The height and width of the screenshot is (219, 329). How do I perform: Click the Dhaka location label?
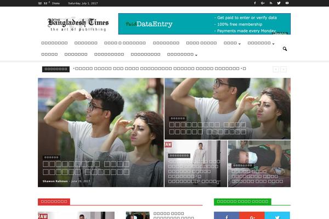tap(55, 3)
